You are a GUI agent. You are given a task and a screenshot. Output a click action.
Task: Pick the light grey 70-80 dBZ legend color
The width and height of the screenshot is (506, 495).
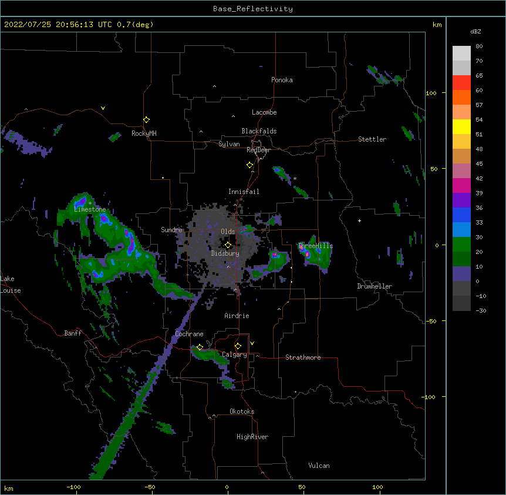(461, 53)
